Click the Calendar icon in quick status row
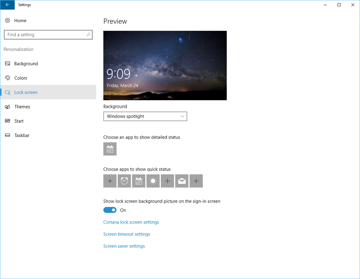Image resolution: width=360 pixels, height=279 pixels. tap(139, 181)
